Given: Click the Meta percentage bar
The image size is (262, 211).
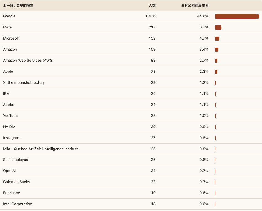Looking at the screenshot, I should pyautogui.click(x=218, y=27).
